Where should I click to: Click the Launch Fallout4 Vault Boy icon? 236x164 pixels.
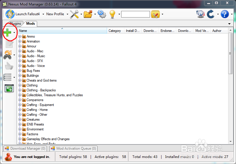click(10, 14)
